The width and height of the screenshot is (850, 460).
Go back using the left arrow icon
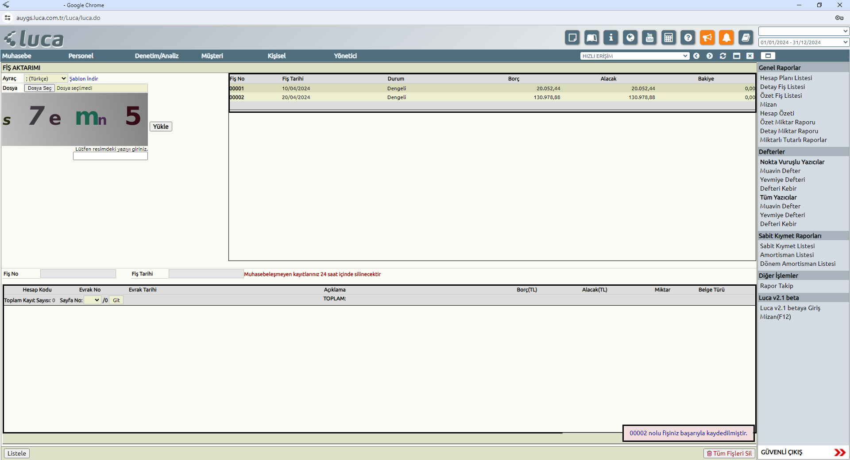tap(696, 56)
